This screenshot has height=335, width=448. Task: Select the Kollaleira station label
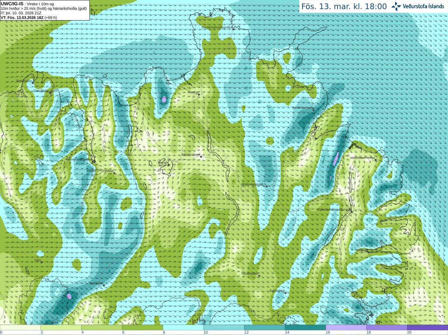coord(361,250)
